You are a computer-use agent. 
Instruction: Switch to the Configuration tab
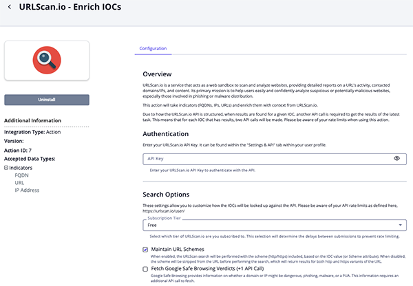point(153,48)
